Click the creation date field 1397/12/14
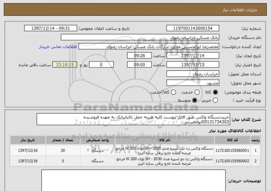This screenshot has width=271, height=191. (x=193, y=55)
